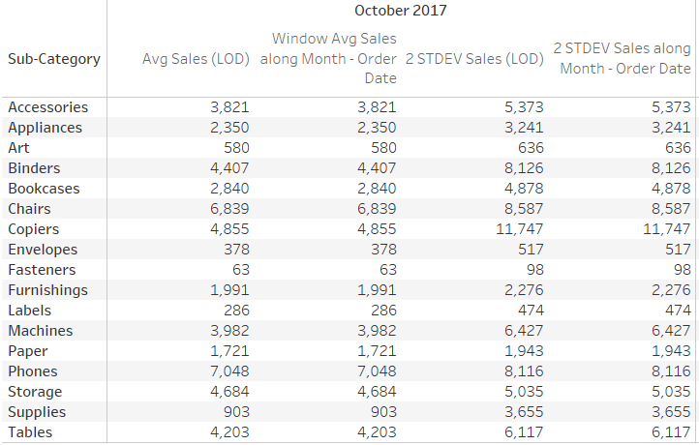Select the Fasteners row label
The image size is (699, 445).
click(41, 270)
